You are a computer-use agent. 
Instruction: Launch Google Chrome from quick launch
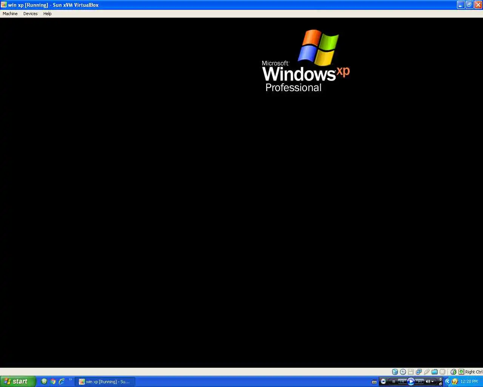[x=53, y=381]
